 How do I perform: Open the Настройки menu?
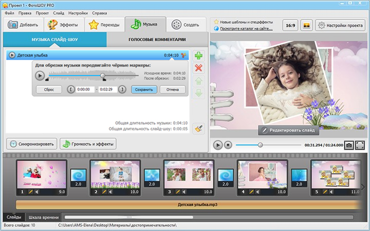click(x=78, y=12)
